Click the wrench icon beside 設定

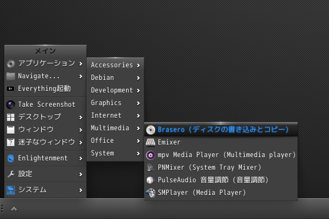[11, 174]
